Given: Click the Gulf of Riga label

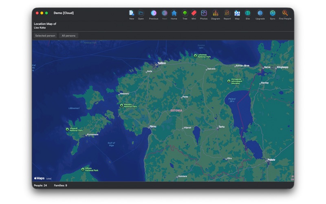Looking at the screenshot, I should click(111, 144).
